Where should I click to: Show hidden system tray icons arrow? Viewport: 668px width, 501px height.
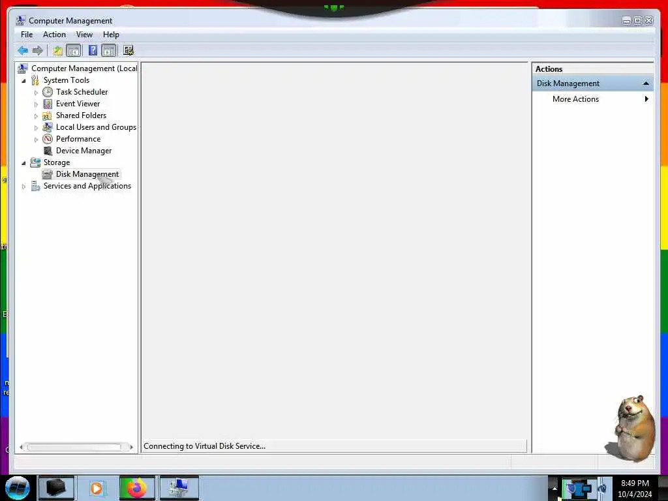[554, 489]
